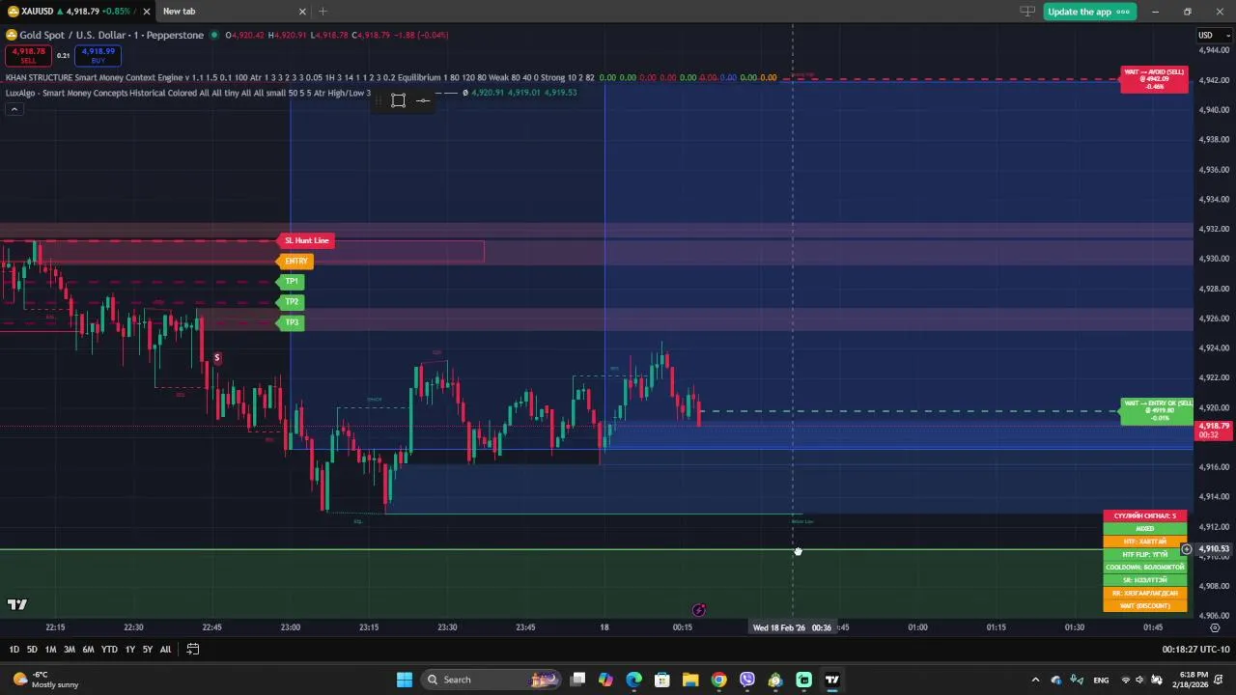The width and height of the screenshot is (1236, 695).
Task: Click the TradingView logo on chart
Action: (16, 605)
